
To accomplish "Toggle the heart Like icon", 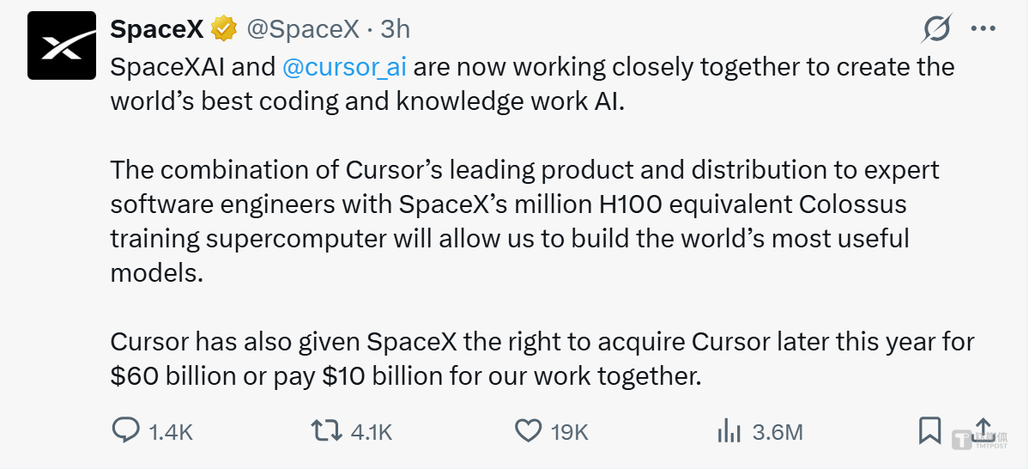I will [x=528, y=430].
